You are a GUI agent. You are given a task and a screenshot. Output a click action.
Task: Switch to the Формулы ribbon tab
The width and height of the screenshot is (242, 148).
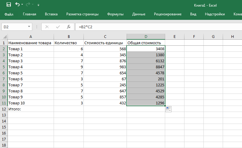click(116, 14)
